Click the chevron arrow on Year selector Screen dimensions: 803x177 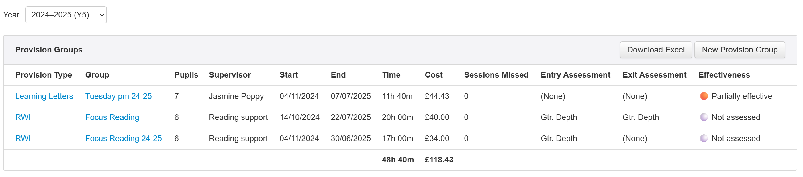tap(102, 15)
